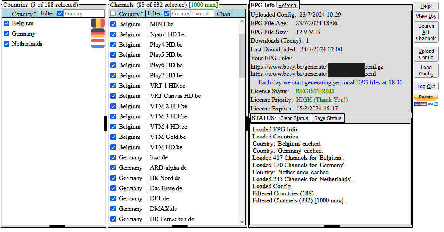
Task: Click the Belgium flag in Countries list
Action: (x=98, y=23)
